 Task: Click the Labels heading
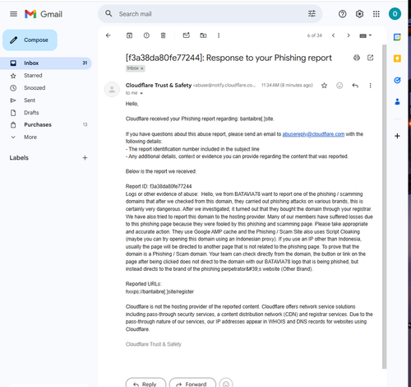coord(19,158)
